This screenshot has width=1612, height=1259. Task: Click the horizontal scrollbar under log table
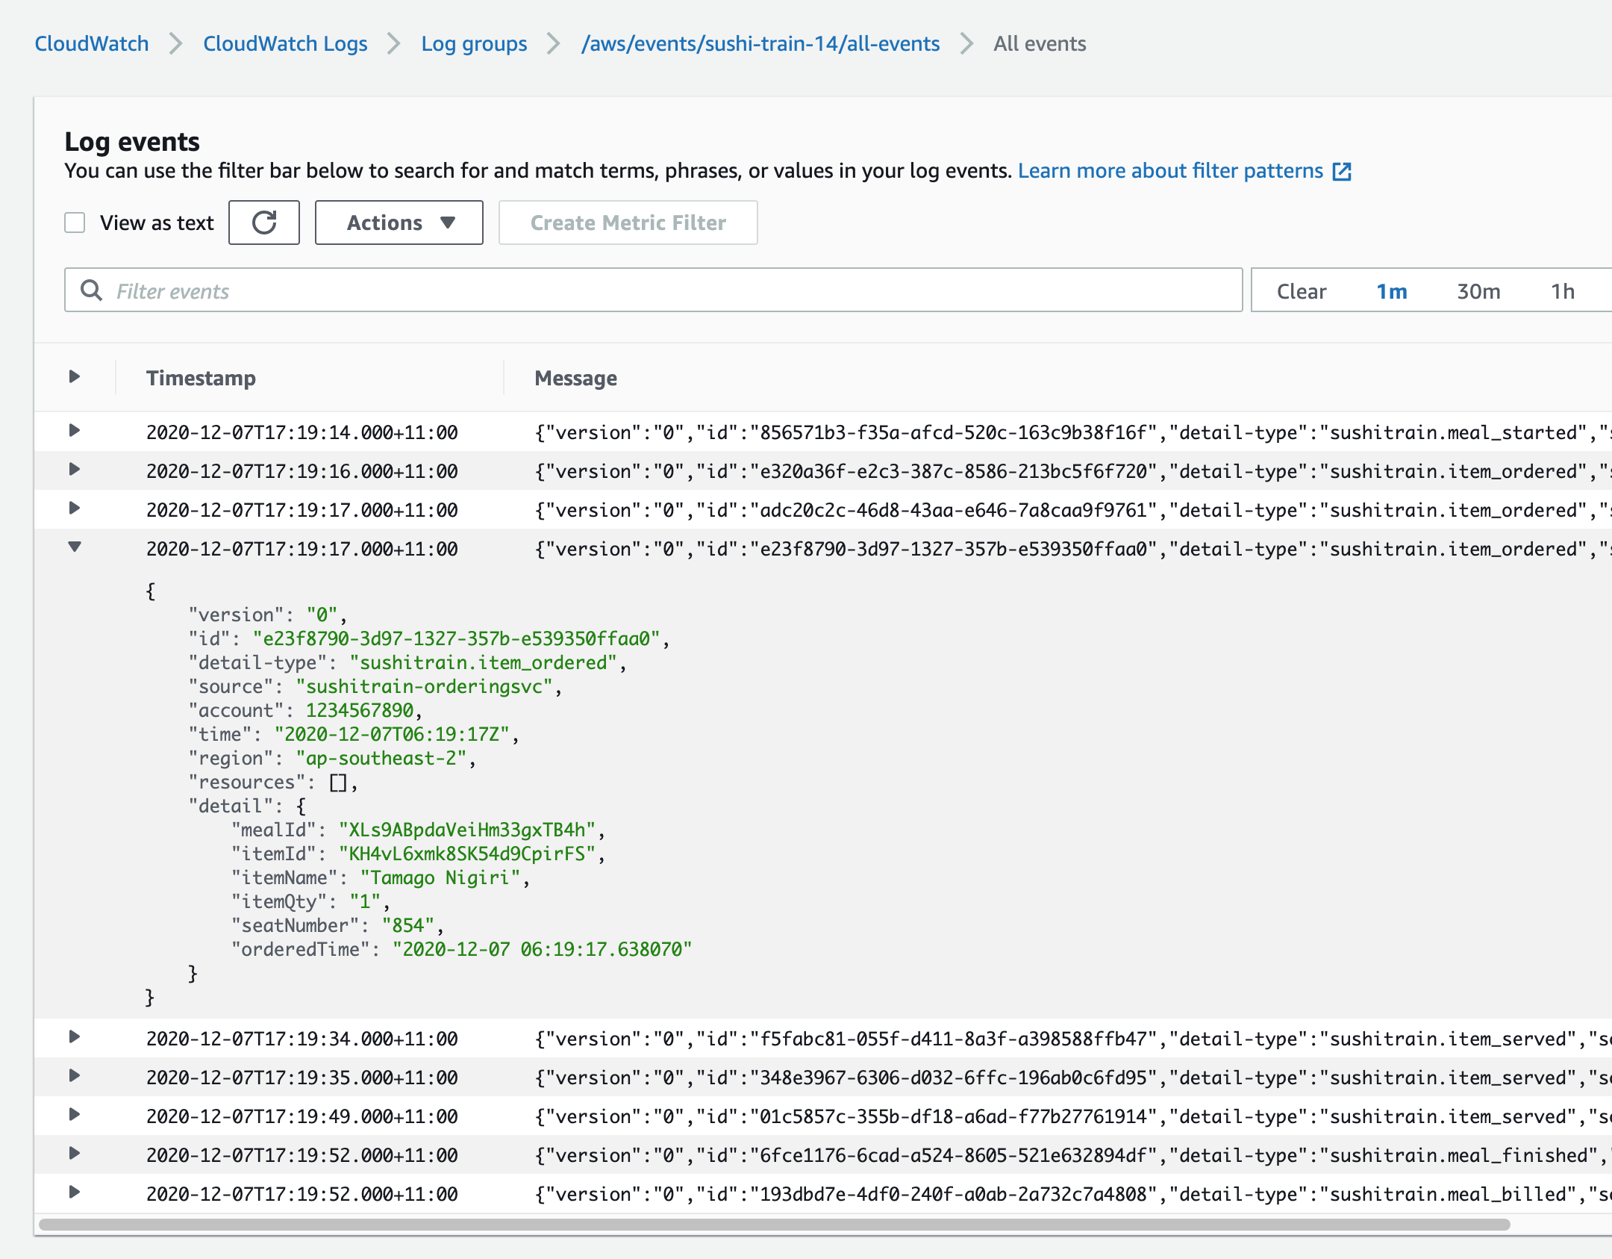pos(775,1225)
